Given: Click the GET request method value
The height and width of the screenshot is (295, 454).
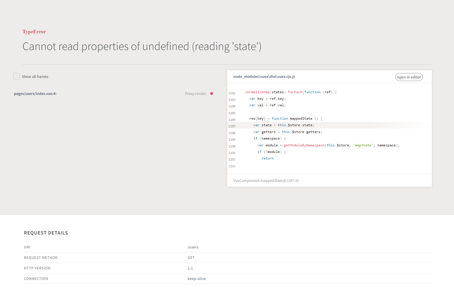Looking at the screenshot, I should click(x=191, y=257).
